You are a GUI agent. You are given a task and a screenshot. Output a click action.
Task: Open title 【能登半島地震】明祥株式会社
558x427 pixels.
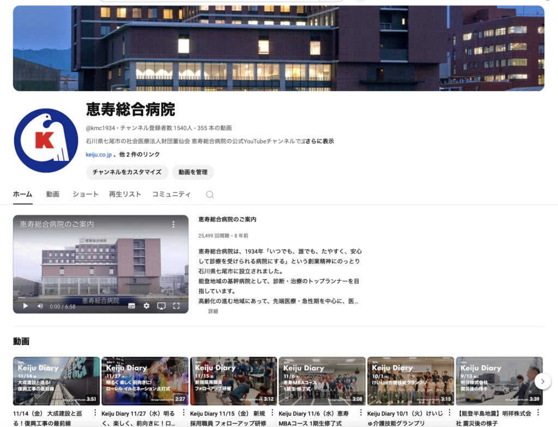point(494,418)
